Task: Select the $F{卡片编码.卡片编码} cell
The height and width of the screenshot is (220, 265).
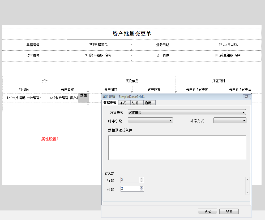Action: (x=24, y=98)
